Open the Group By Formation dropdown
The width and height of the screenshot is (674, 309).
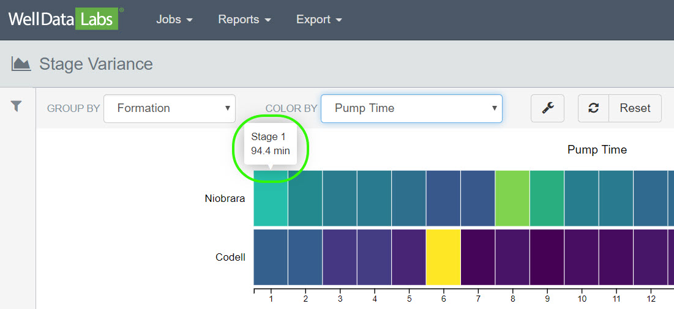[170, 108]
